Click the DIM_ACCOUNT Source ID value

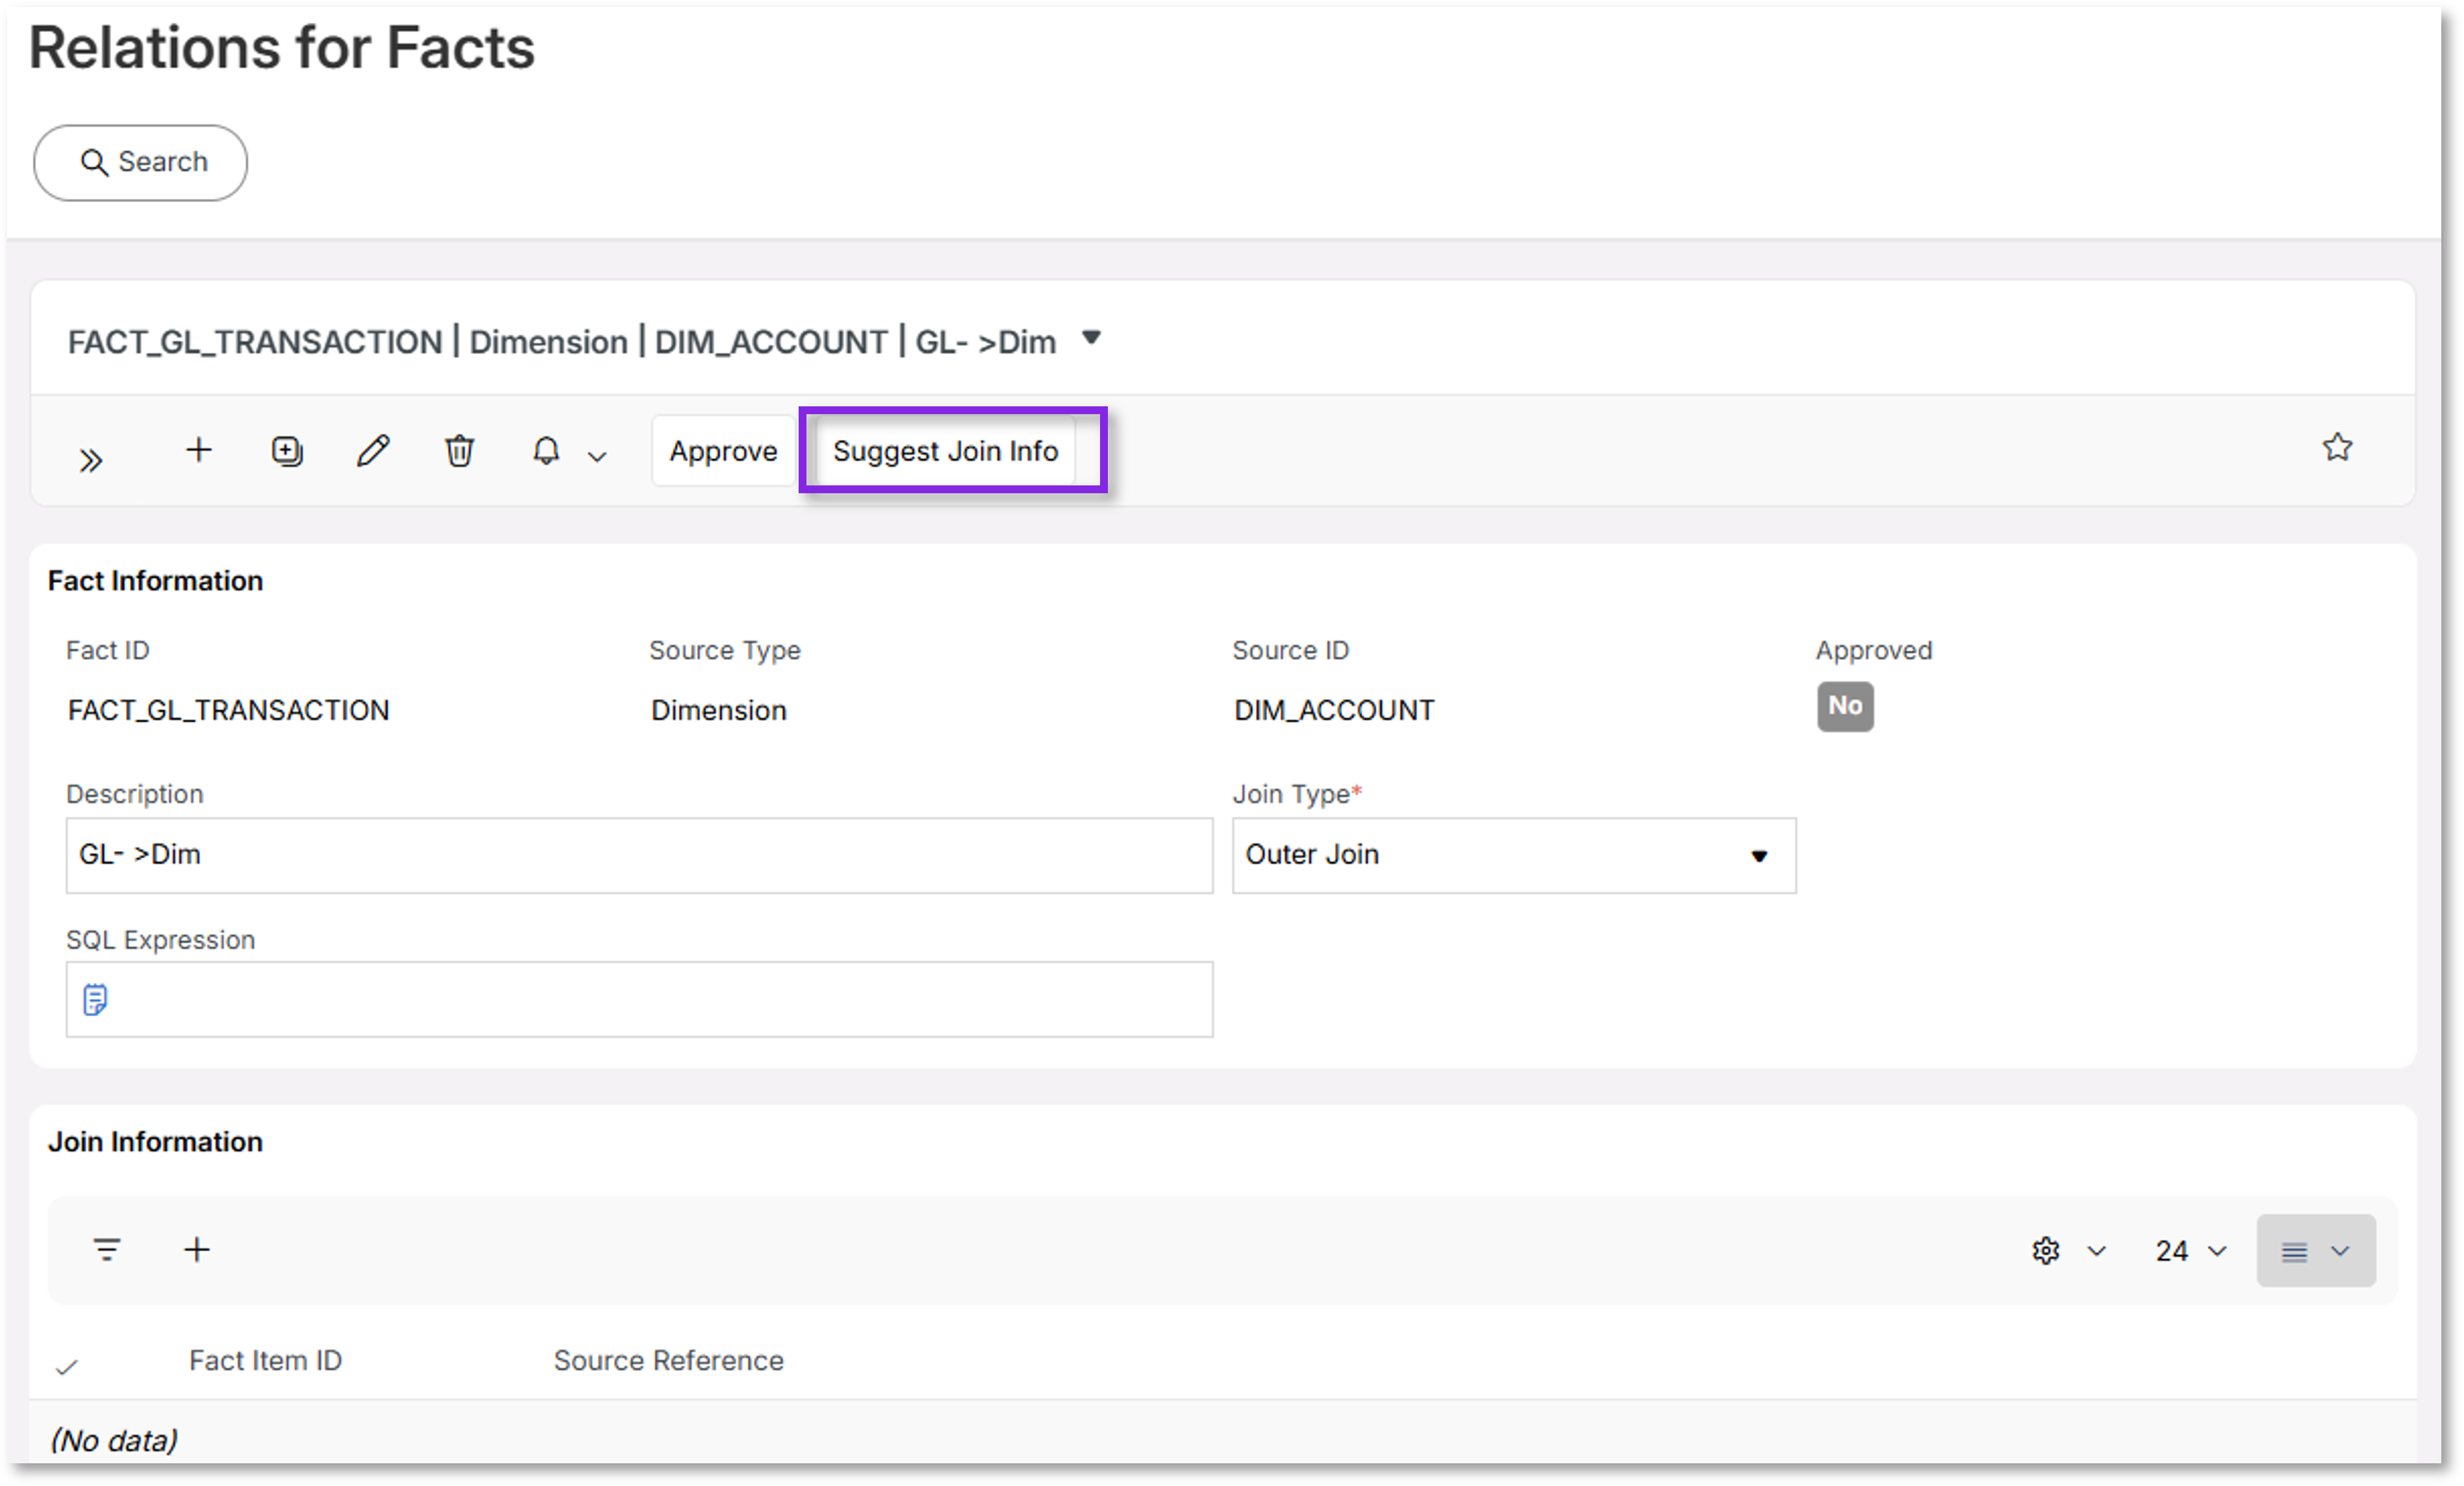point(1334,710)
